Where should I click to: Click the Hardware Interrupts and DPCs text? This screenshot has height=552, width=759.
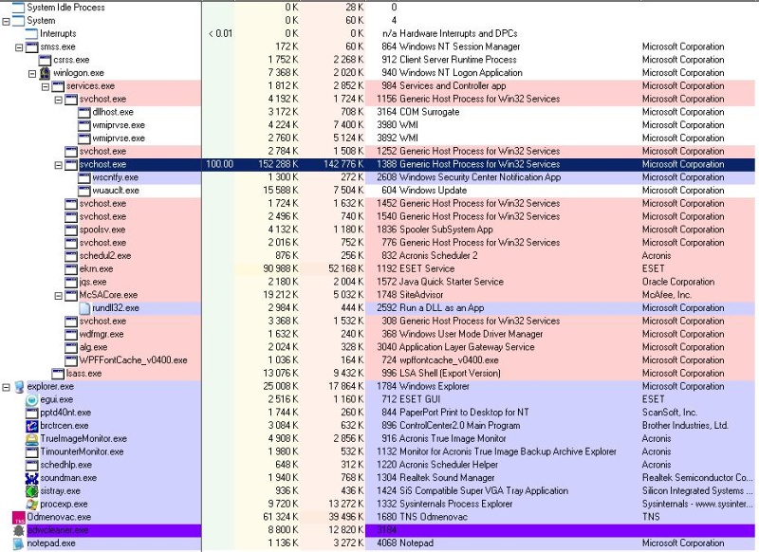tap(458, 34)
